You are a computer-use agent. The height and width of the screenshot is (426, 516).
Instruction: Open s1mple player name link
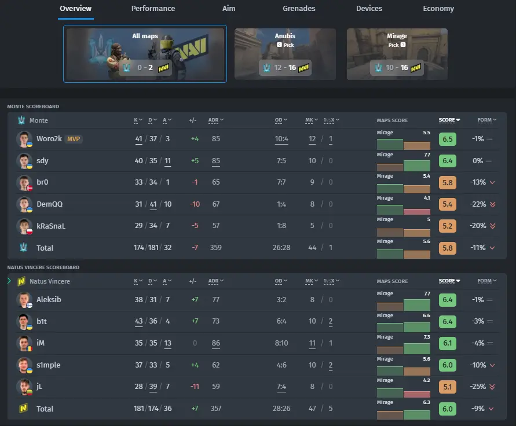coord(49,365)
